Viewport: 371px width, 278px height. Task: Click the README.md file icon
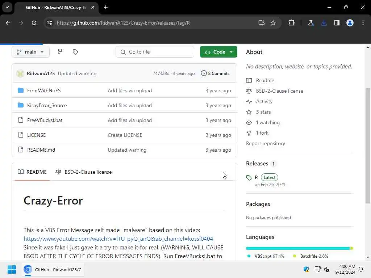[x=21, y=149]
